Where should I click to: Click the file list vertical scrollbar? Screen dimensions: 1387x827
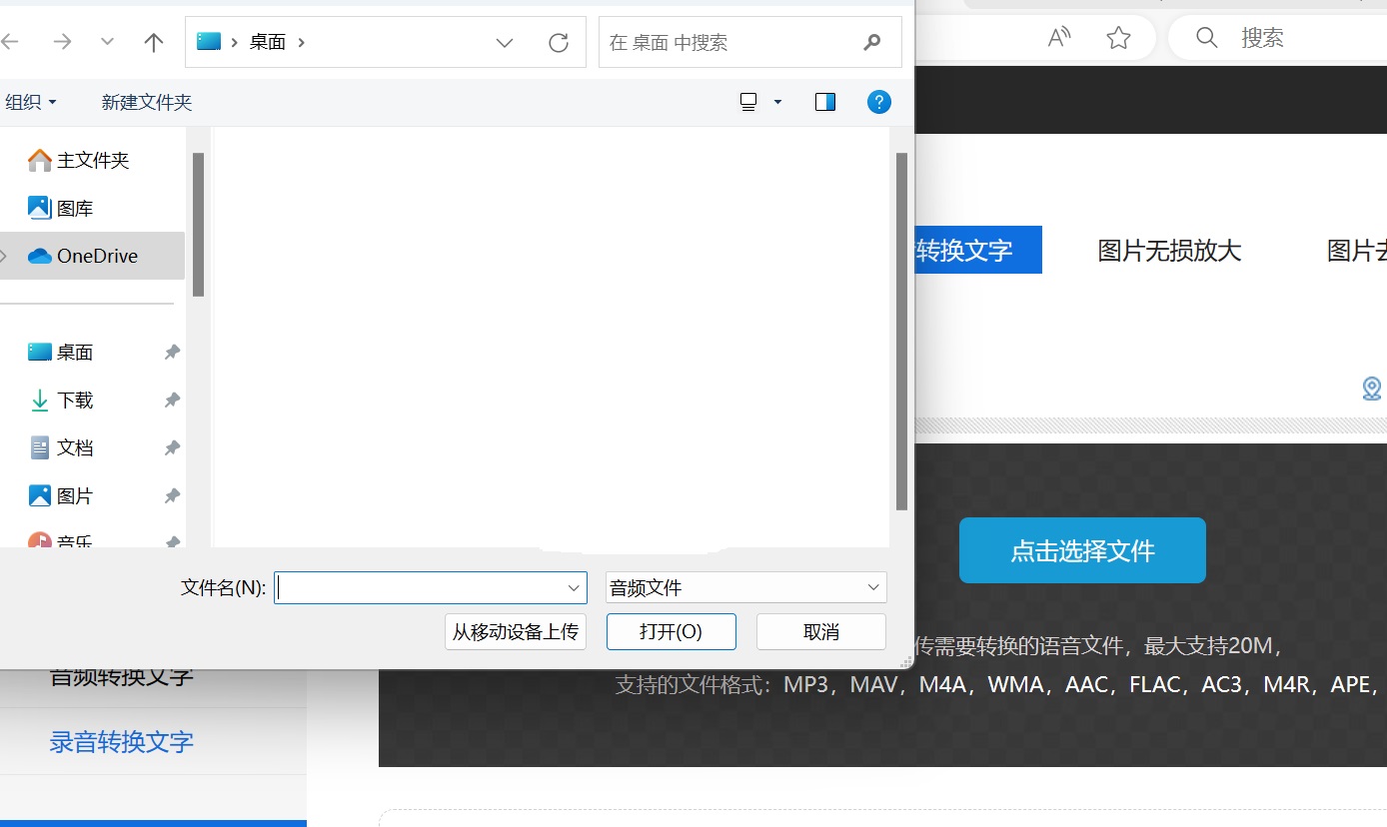[x=901, y=332]
